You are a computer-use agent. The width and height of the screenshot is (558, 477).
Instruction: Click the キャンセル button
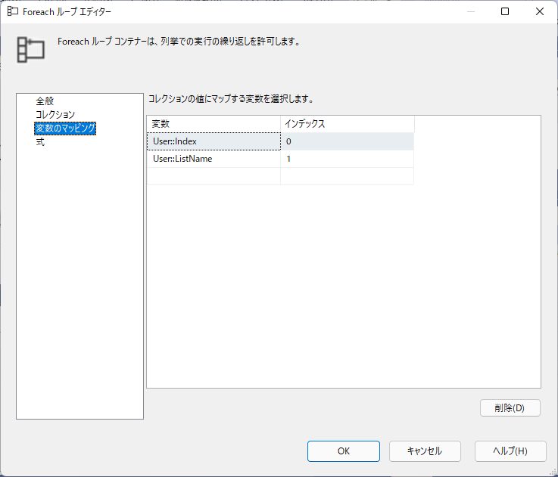(425, 451)
